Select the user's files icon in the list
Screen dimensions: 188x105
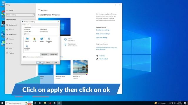click(34, 40)
